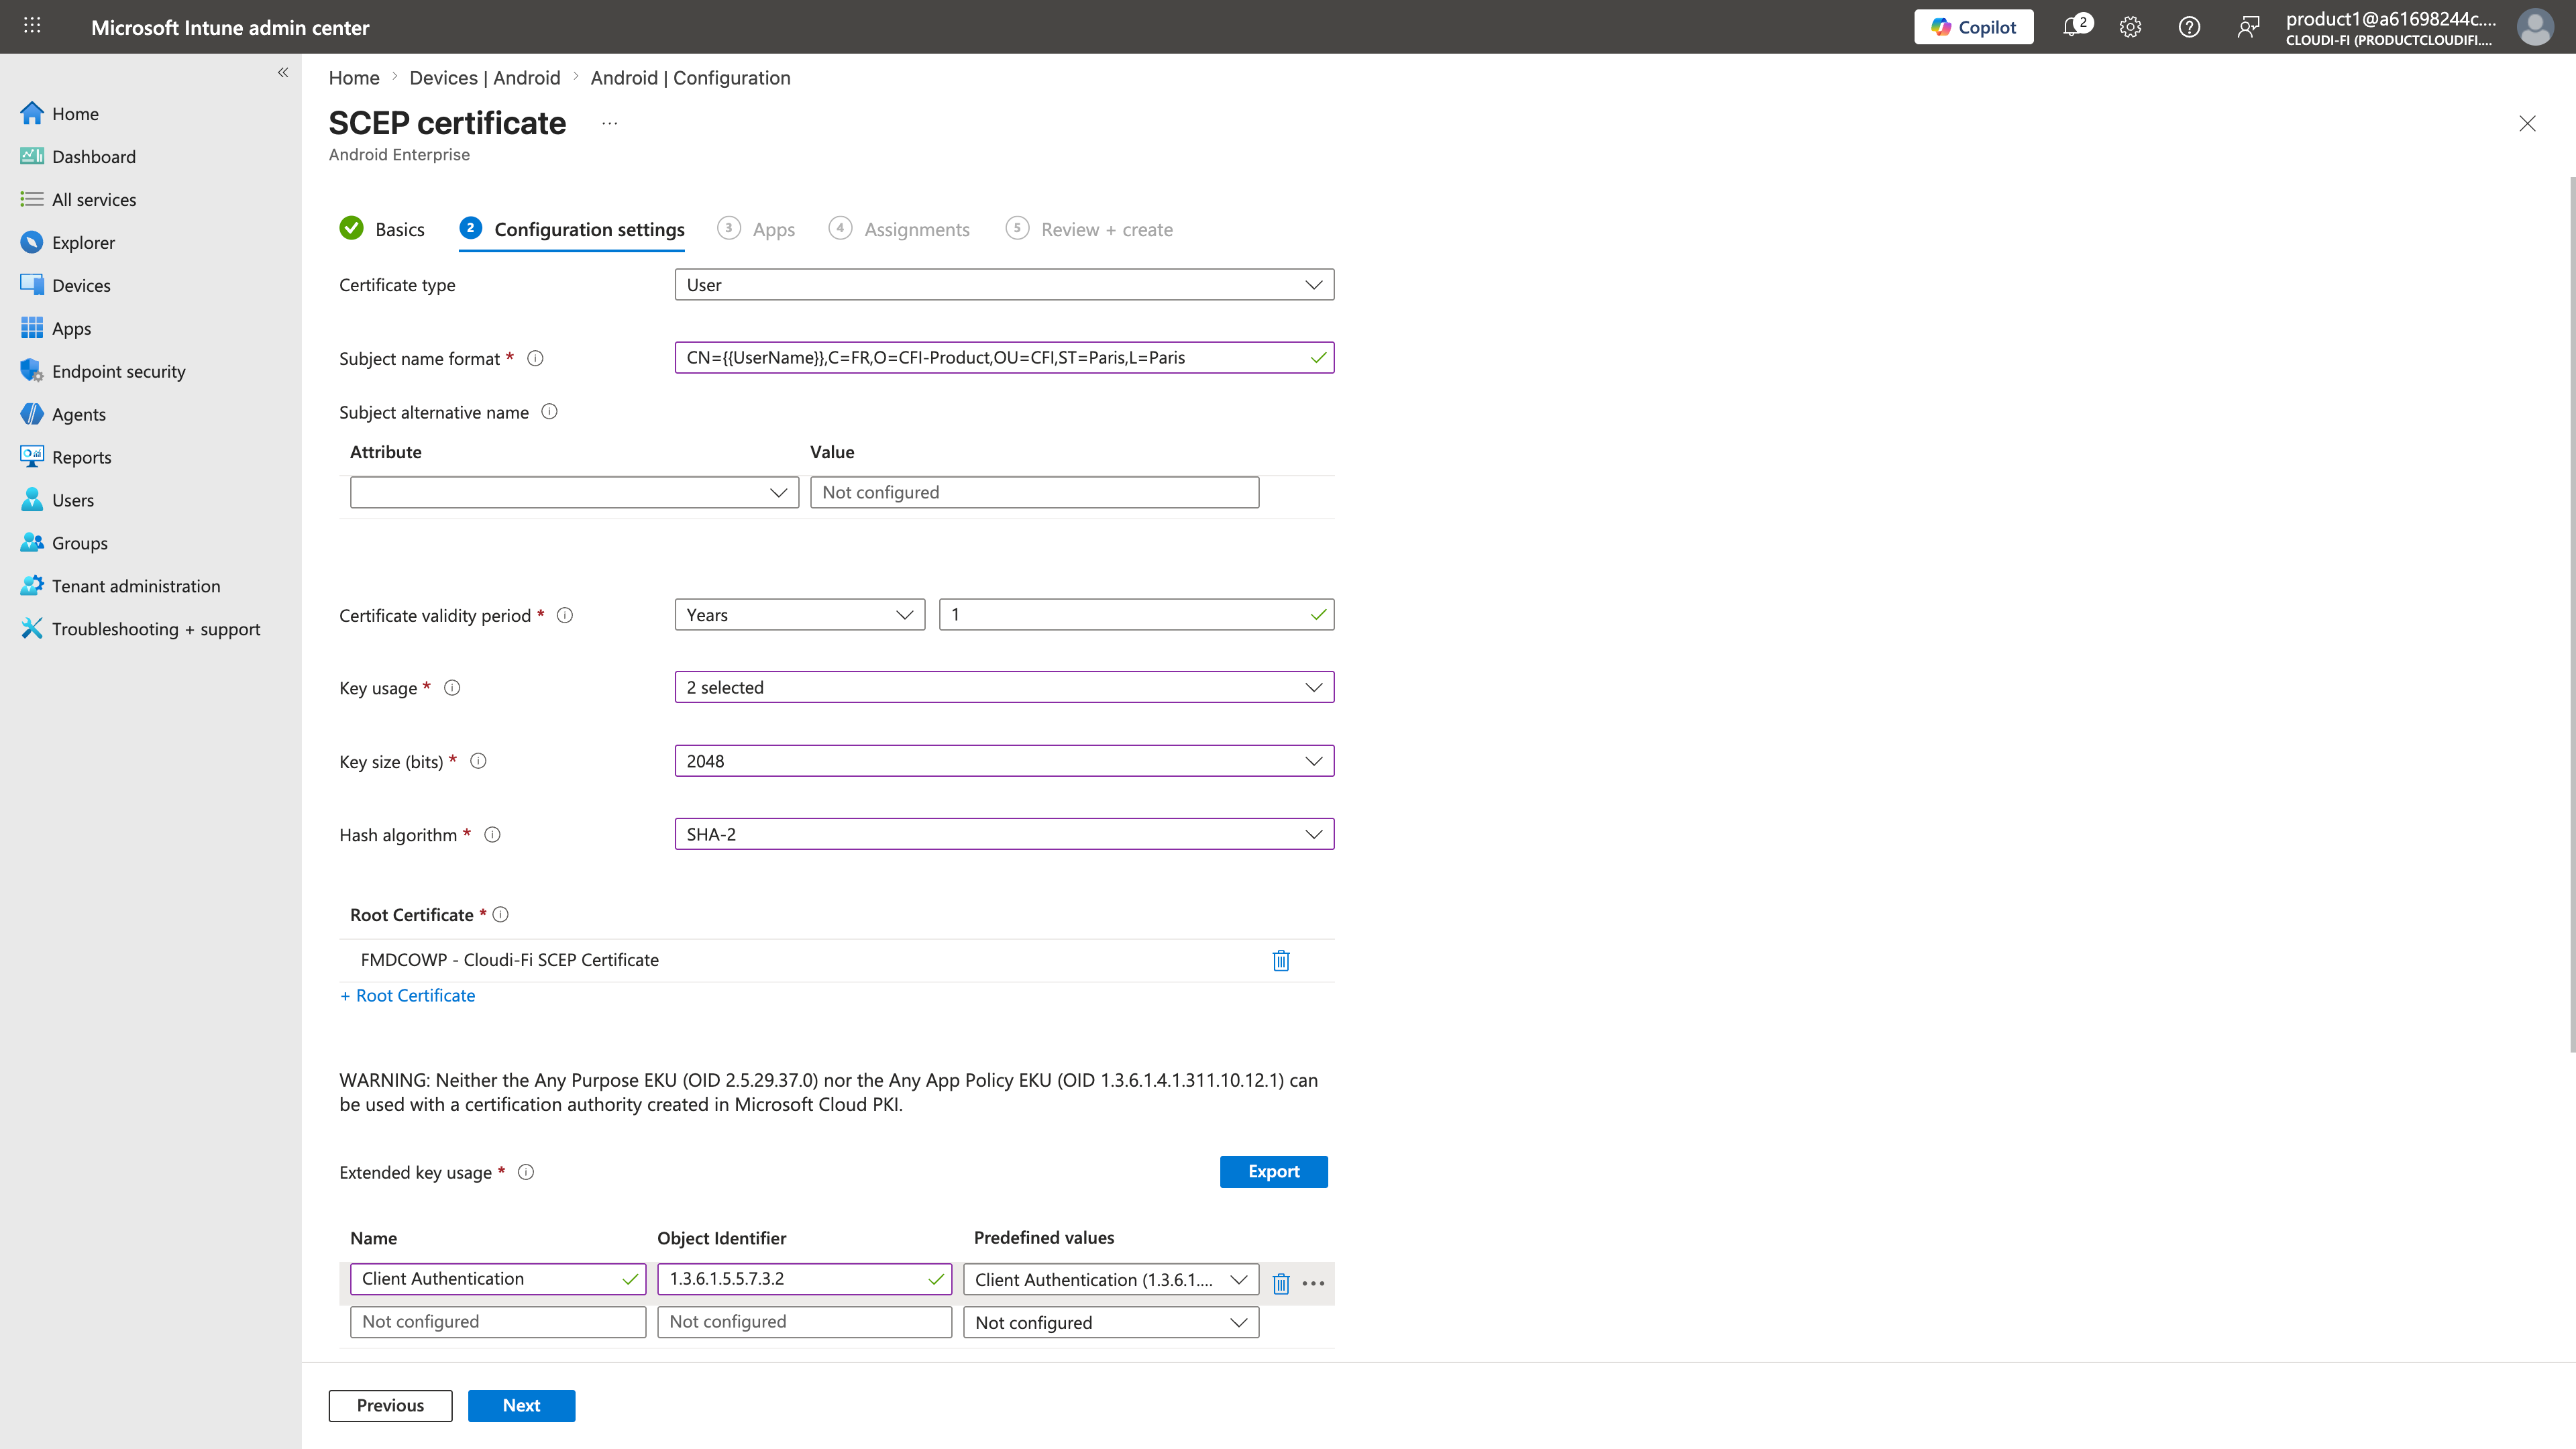The image size is (2576, 1449).
Task: Go to the Basics step
Action: coord(382,229)
